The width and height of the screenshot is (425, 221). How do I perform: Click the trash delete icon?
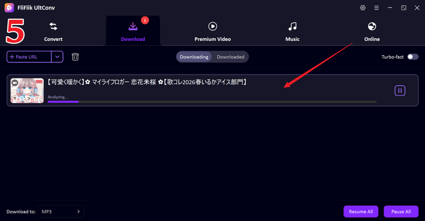coord(75,57)
